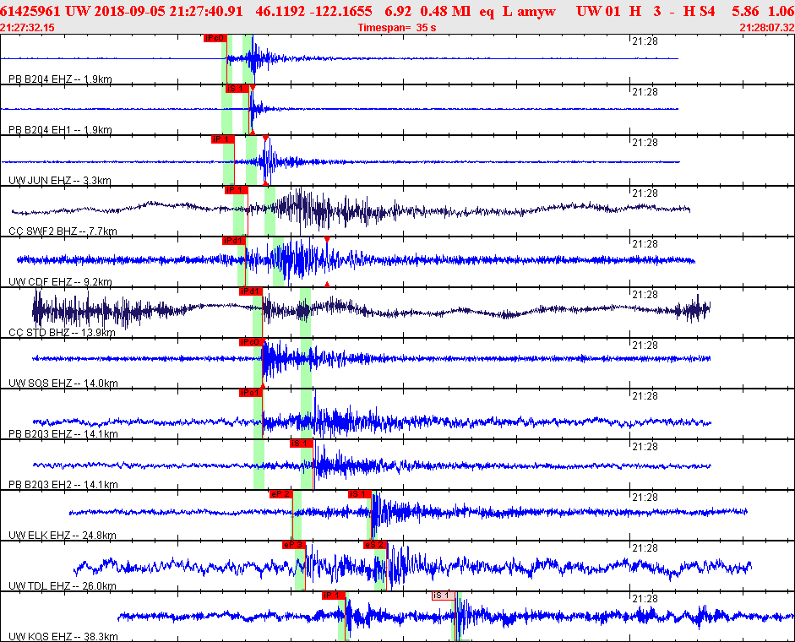Viewport: 795px width, 642px height.
Task: Select the iPd1 pick on CC STD BHZ
Action: [250, 291]
